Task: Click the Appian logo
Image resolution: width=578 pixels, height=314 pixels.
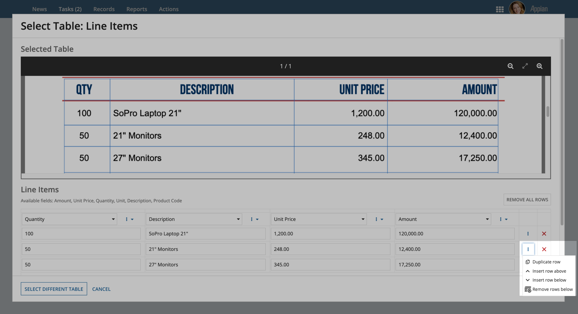Action: coord(539,9)
